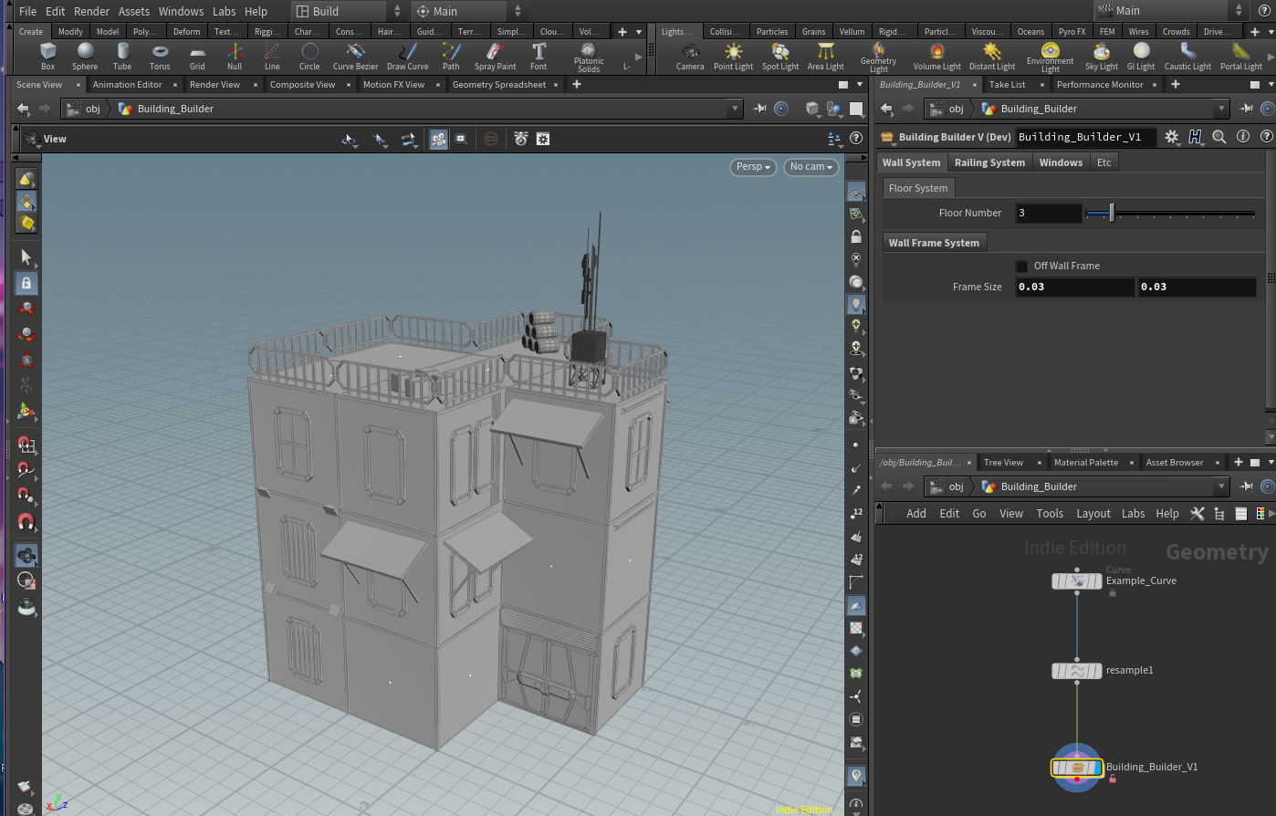1276x816 pixels.
Task: Switch to the Railing System tab
Action: (x=989, y=162)
